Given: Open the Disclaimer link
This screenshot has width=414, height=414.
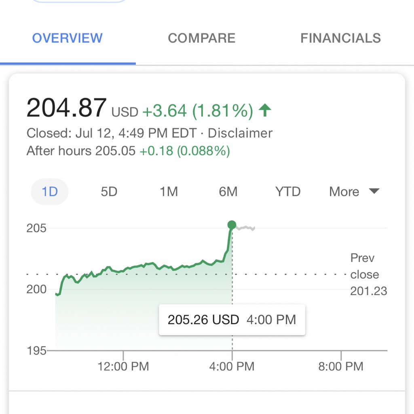Looking at the screenshot, I should tap(240, 133).
